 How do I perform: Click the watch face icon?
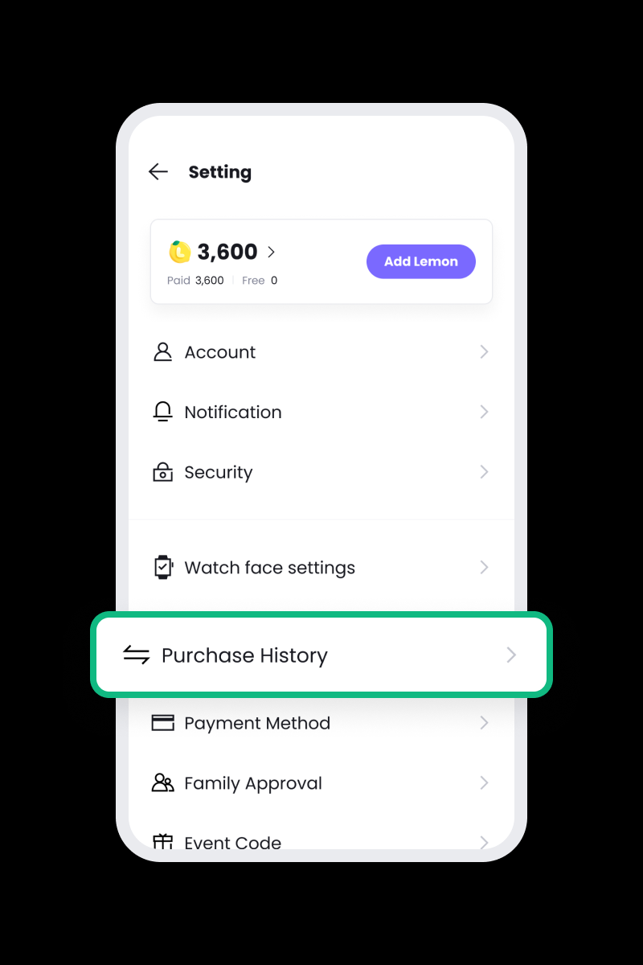point(162,567)
